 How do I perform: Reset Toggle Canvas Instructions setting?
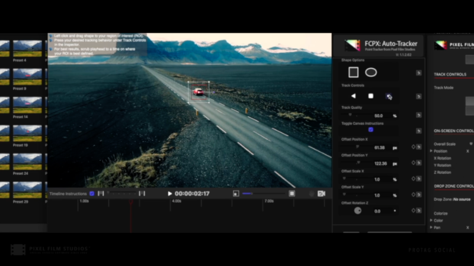(419, 131)
